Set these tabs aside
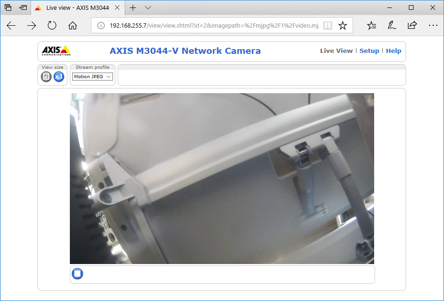Image resolution: width=444 pixels, height=301 pixels. click(x=23, y=7)
